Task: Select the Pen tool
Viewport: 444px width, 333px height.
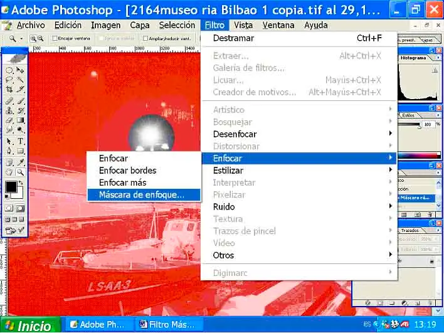Action: [9, 151]
